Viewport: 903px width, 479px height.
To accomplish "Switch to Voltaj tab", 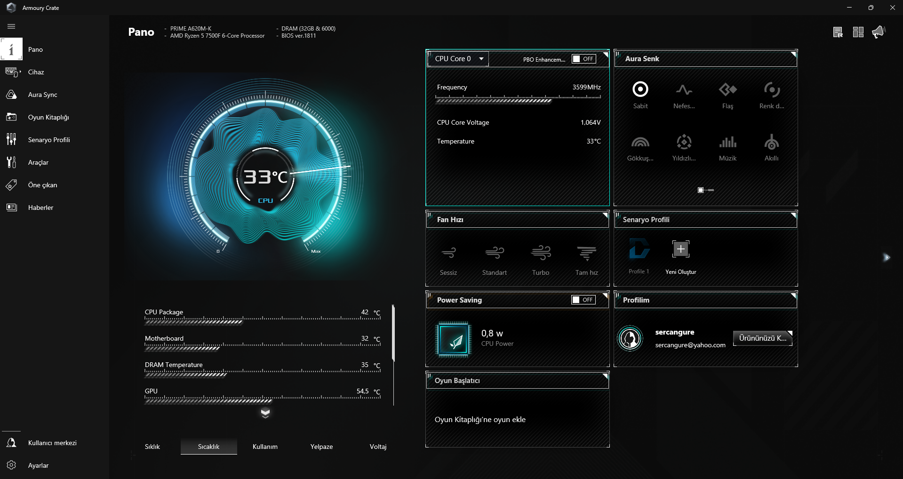I will (x=378, y=447).
